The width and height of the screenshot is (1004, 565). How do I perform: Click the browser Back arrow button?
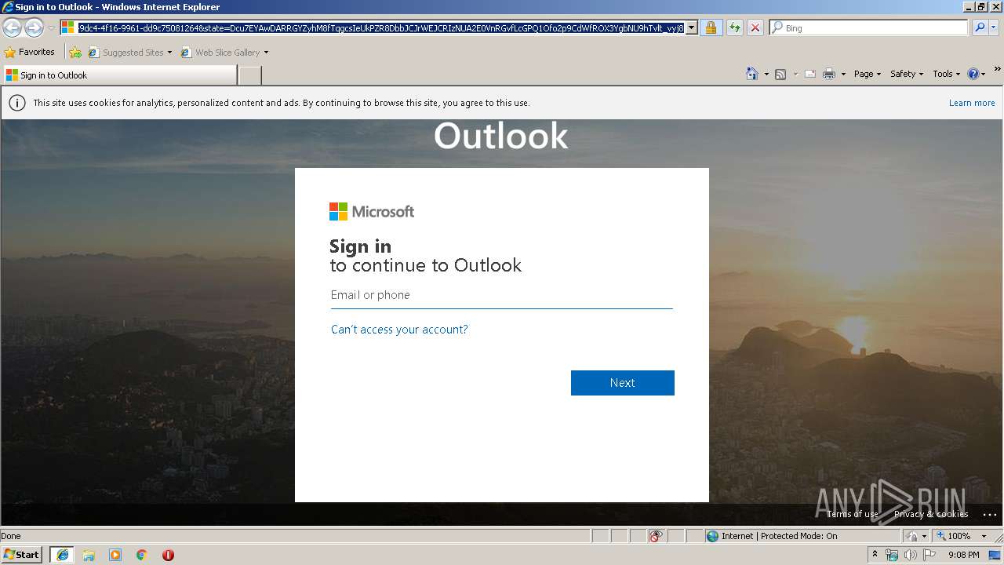tap(12, 27)
